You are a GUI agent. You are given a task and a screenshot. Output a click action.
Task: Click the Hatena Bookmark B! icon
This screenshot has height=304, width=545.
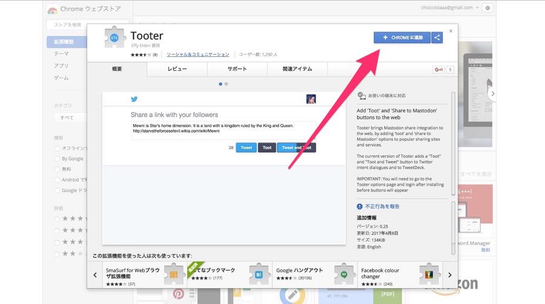259,275
